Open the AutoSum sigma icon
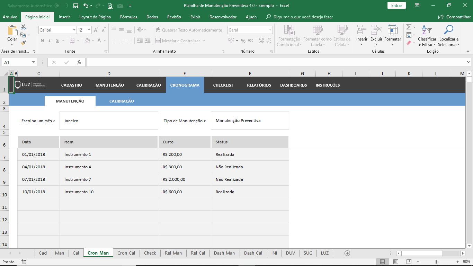This screenshot has height=266, width=473. (409, 27)
